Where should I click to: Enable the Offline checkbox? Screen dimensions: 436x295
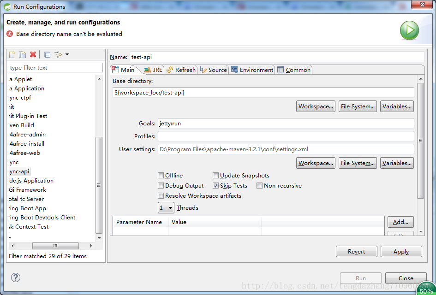(161, 175)
